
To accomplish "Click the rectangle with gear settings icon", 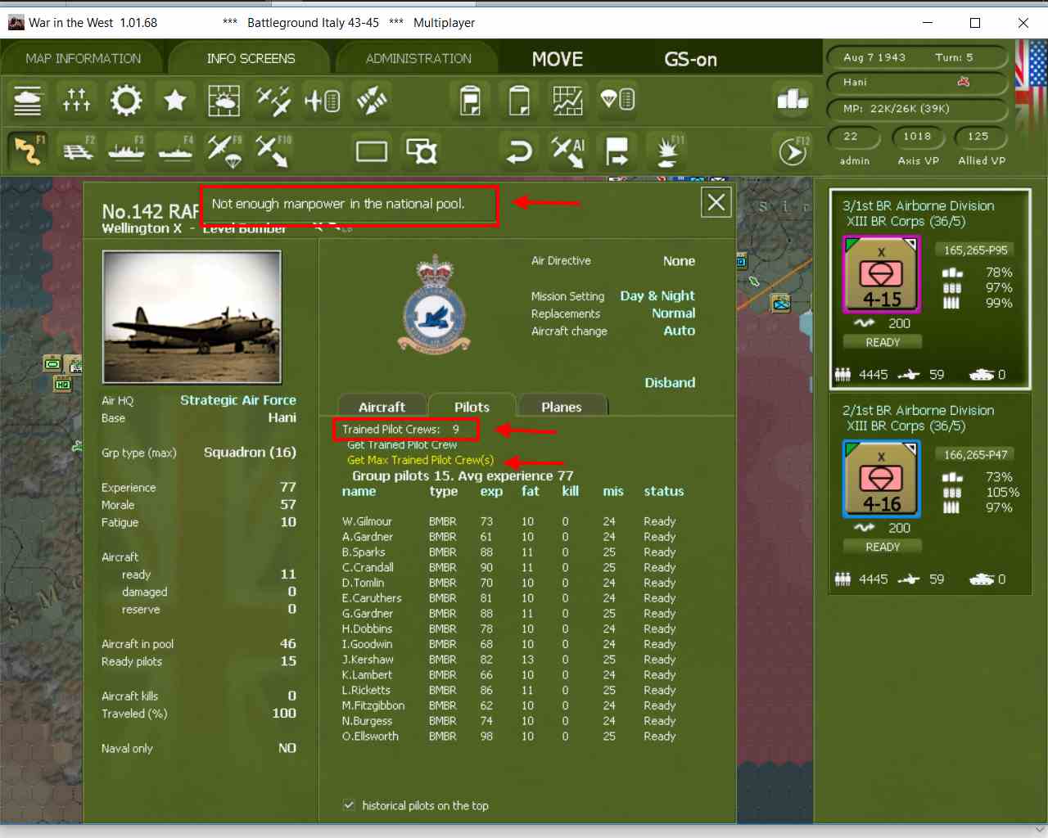I will 421,151.
